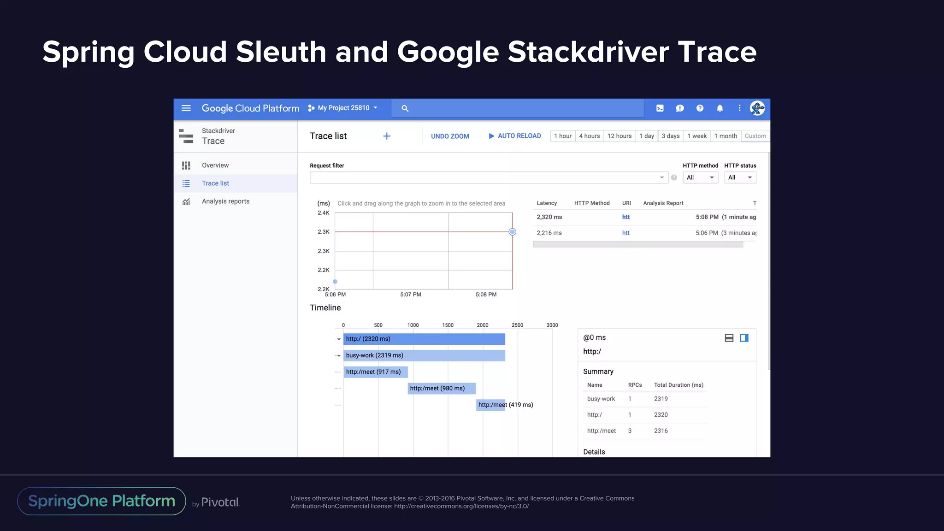Click the plus icon beside Trace list
Screen dimensions: 944x531
[x=387, y=136]
